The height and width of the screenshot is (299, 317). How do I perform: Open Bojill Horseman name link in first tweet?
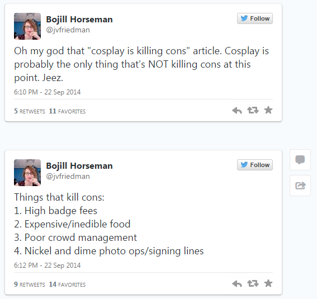tap(79, 20)
